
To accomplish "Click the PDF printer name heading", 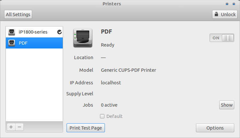I will click(106, 32).
